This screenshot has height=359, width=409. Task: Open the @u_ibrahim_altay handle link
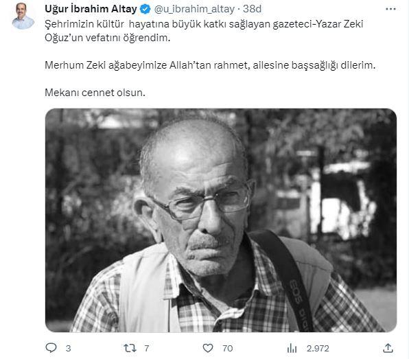pyautogui.click(x=194, y=9)
